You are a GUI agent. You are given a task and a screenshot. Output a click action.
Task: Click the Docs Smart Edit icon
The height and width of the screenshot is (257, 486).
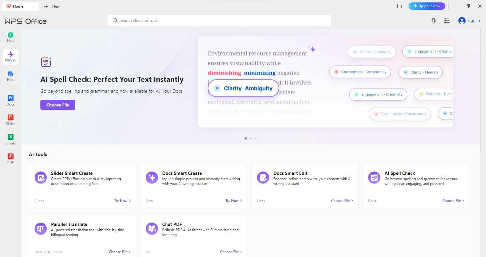pos(263,177)
